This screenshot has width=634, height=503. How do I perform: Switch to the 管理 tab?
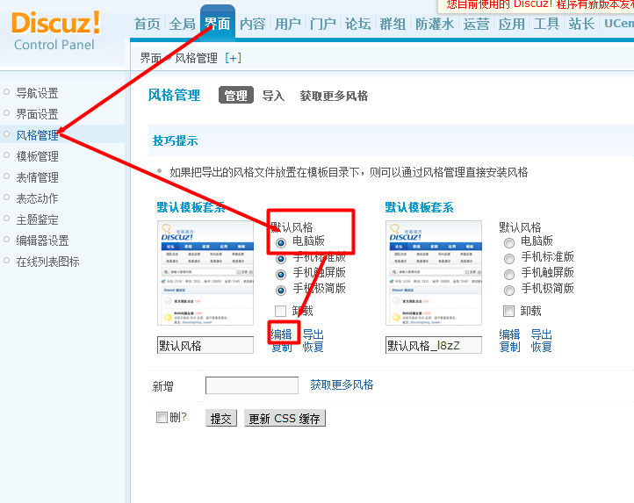click(x=236, y=96)
